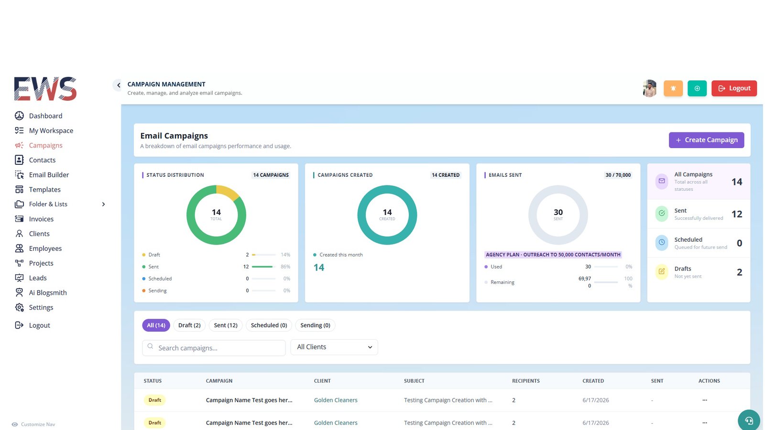Open the Employees sidebar icon

click(19, 248)
